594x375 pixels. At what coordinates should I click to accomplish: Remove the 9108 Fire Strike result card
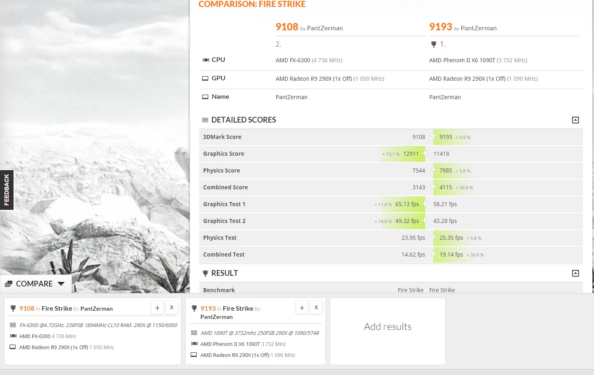point(172,307)
